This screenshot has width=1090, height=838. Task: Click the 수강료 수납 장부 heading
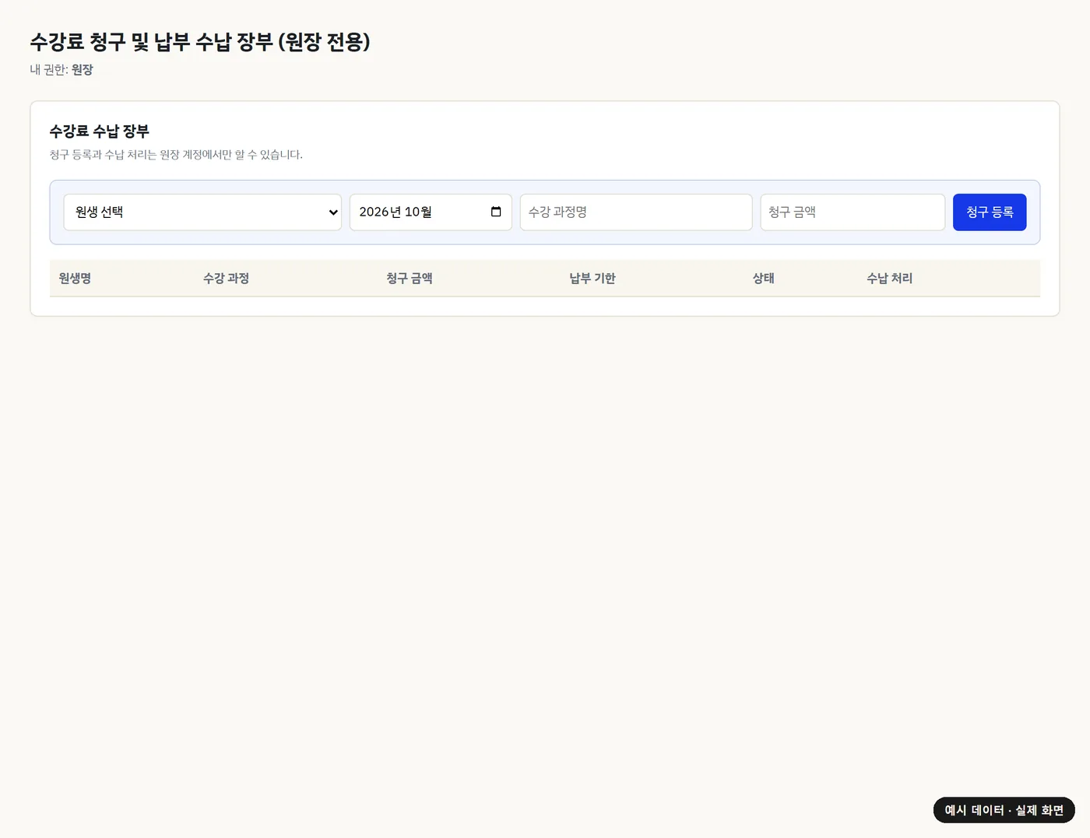(x=99, y=131)
